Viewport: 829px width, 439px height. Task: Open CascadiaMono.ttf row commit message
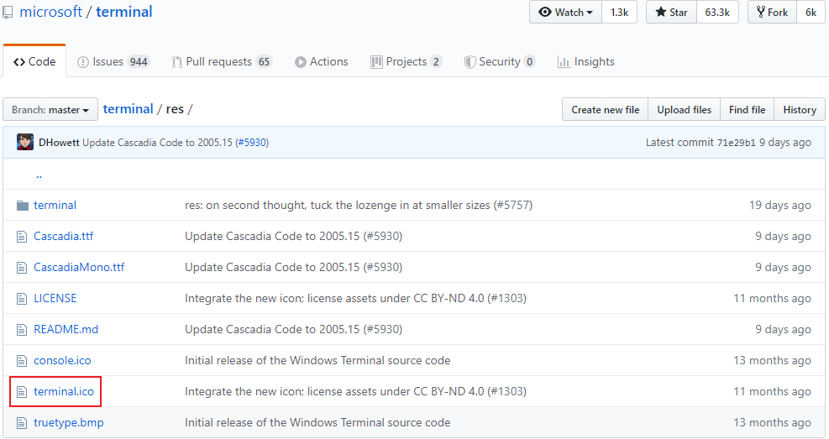[x=293, y=267]
